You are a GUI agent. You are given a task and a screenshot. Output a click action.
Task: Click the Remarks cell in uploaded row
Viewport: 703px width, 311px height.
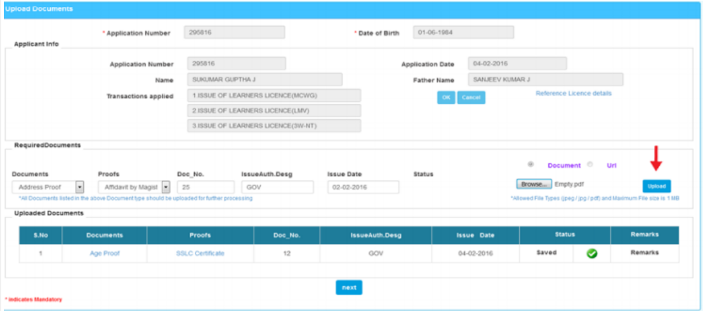click(644, 253)
